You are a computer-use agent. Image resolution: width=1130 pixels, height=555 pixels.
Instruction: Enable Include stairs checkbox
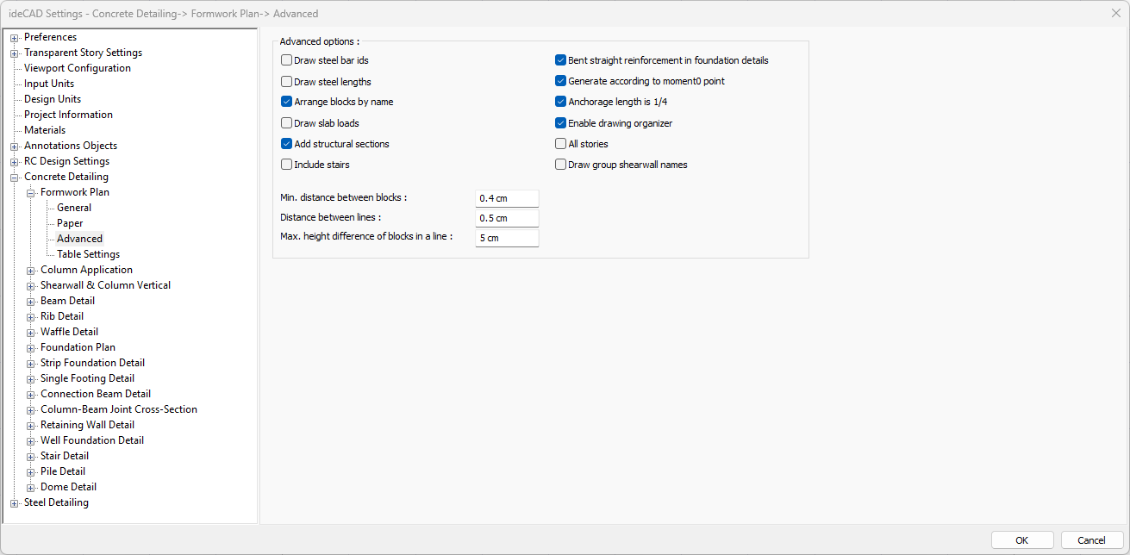coord(287,165)
